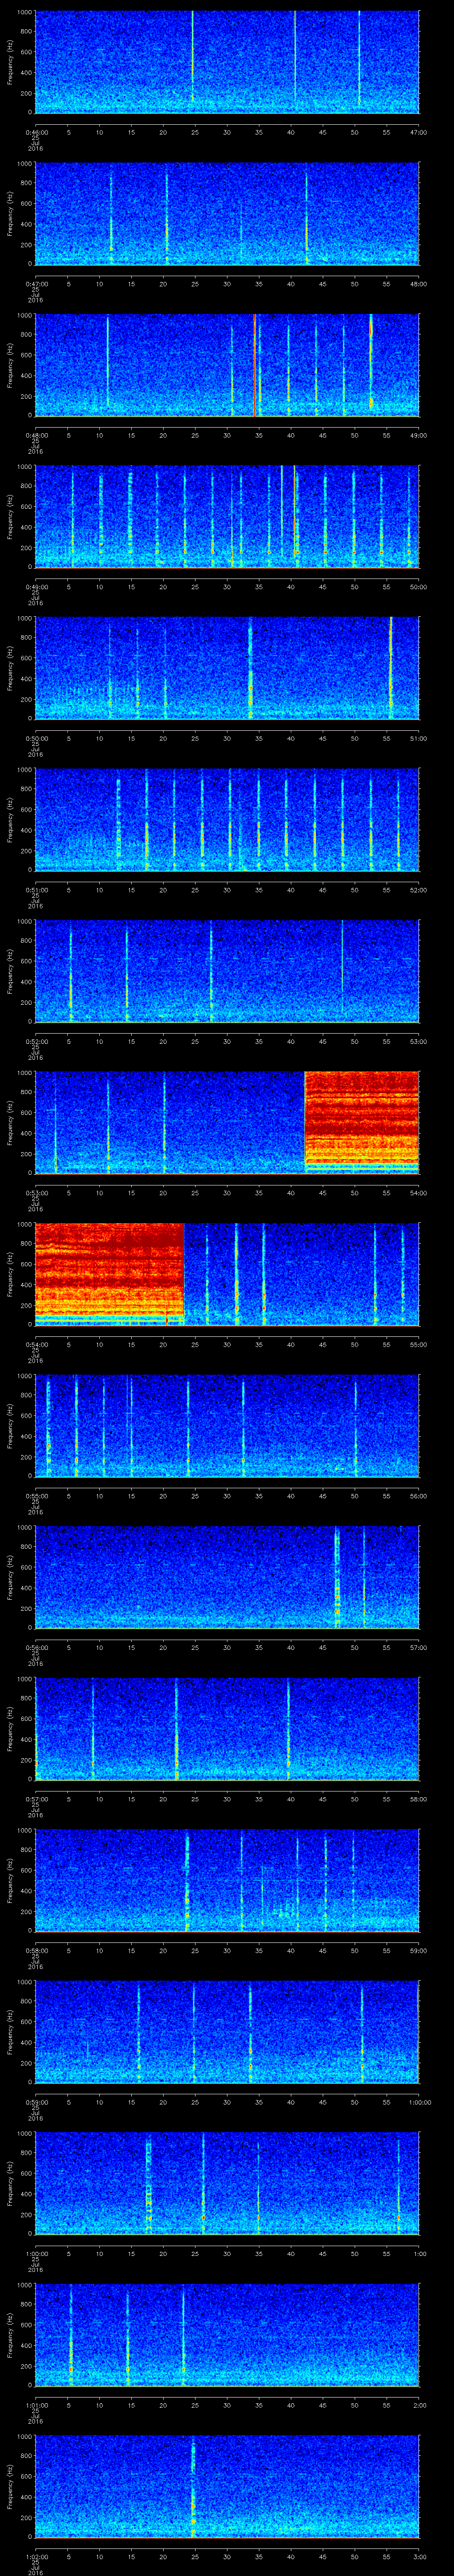Open the spectrogram panel starting at 0:59:00
The image size is (454, 2576).
point(227,2032)
